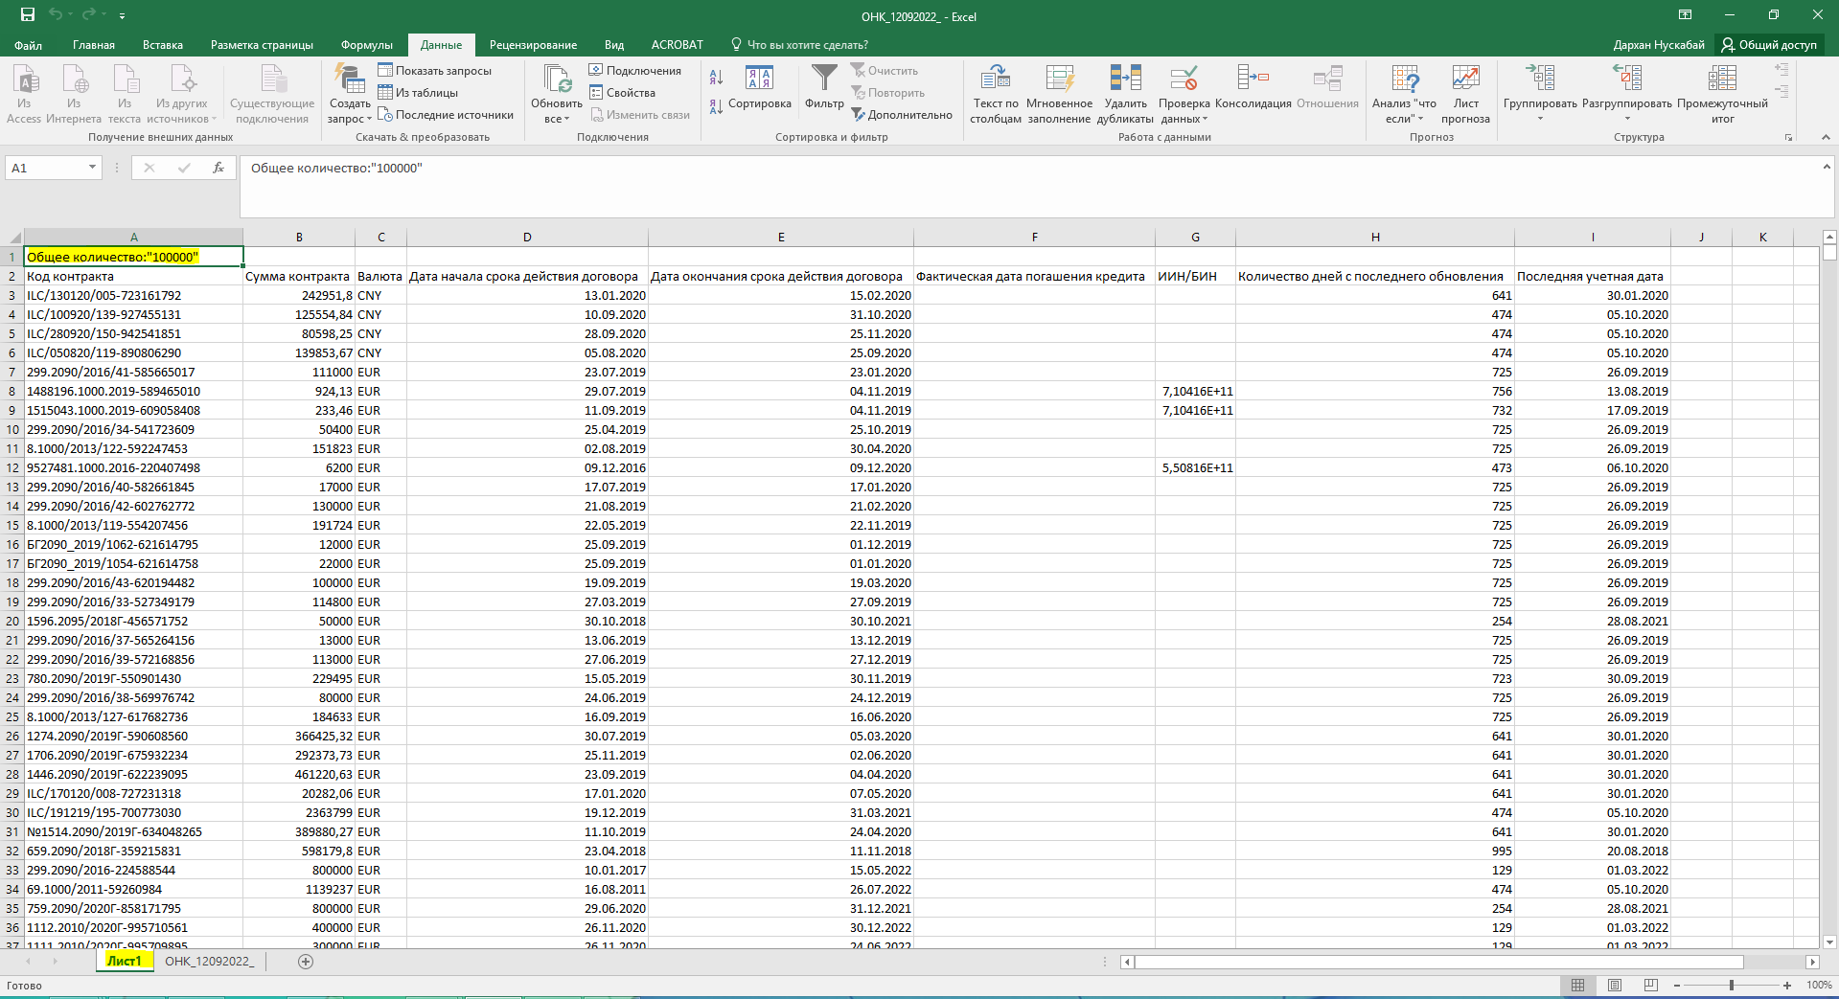Screen dimensions: 1839x999
Task: Switch to the OHK_12092022_ sheet tab
Action: pos(209,961)
